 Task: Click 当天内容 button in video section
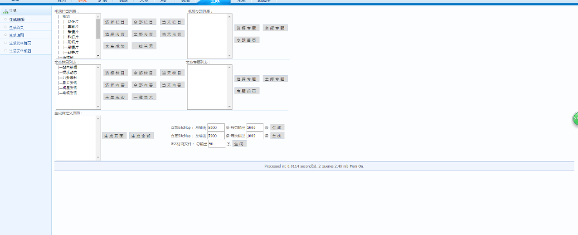tap(173, 34)
